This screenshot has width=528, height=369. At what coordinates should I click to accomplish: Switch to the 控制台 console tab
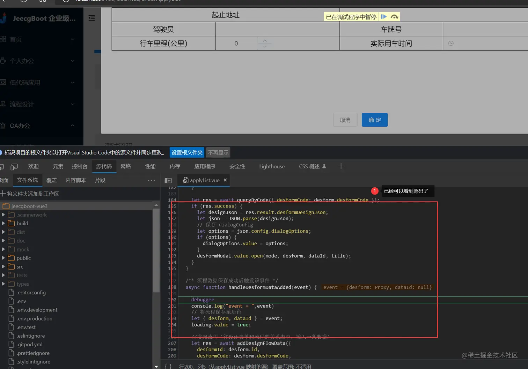(80, 166)
